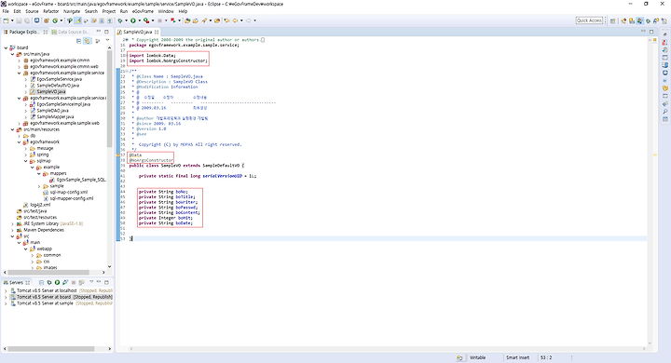Screen dimensions: 671x363
Task: Select the Servers view tab
Action: pyautogui.click(x=16, y=282)
